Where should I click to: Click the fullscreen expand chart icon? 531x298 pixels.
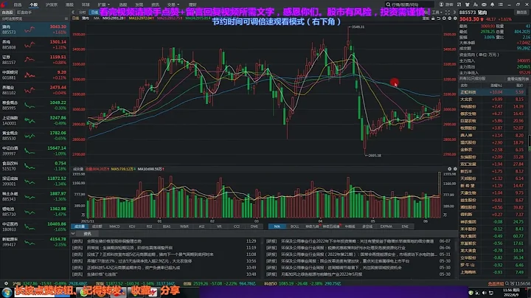coord(448,13)
